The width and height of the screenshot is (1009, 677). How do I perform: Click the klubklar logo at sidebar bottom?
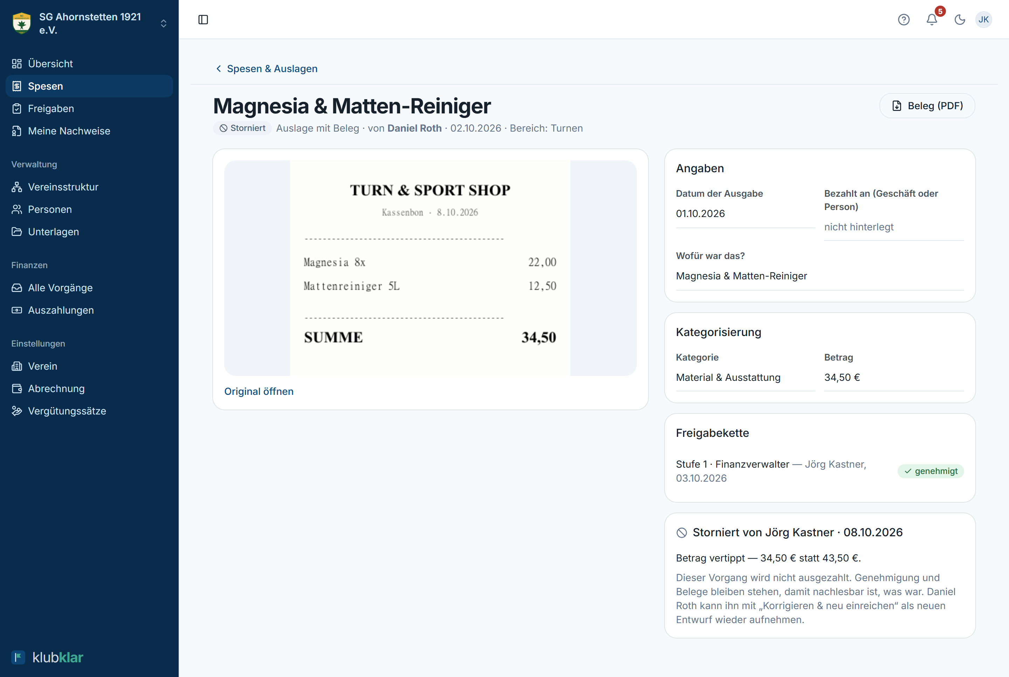[x=47, y=657]
